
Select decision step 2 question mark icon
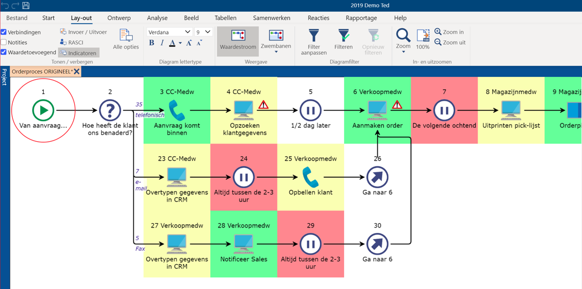110,110
